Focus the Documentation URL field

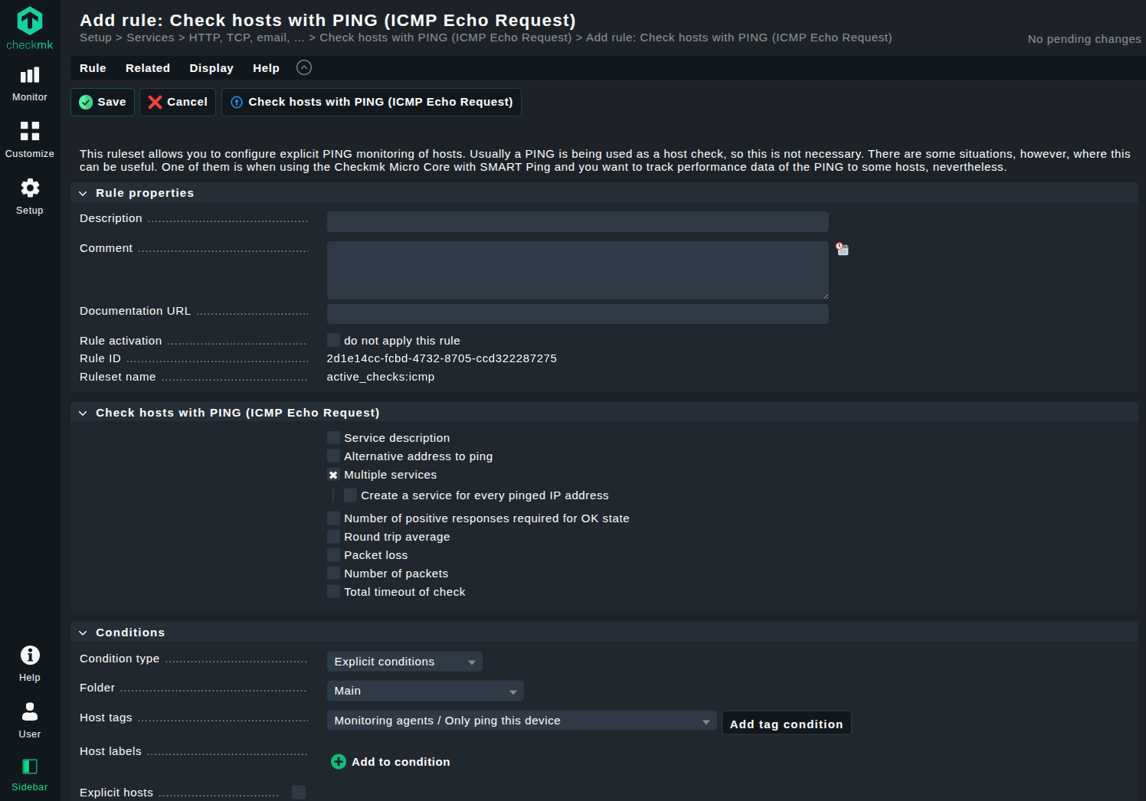[x=578, y=314]
